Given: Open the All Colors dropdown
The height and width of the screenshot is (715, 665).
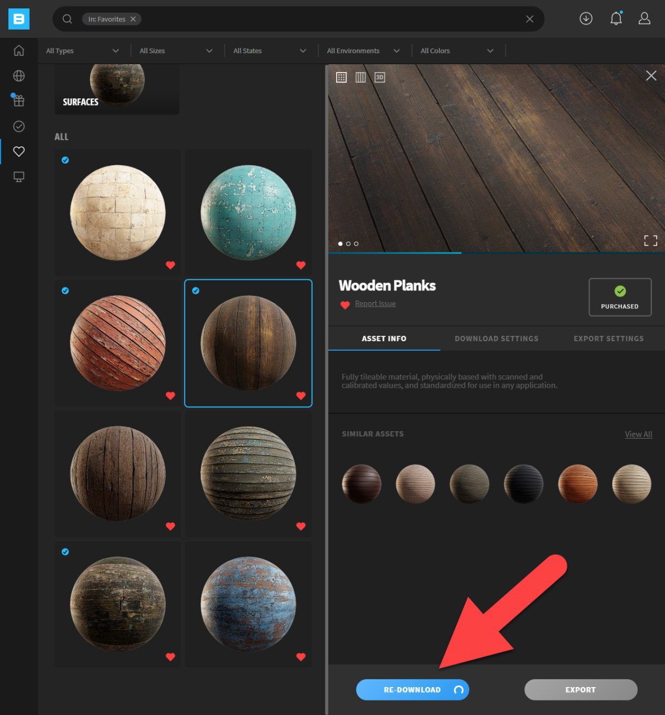Looking at the screenshot, I should click(x=458, y=51).
